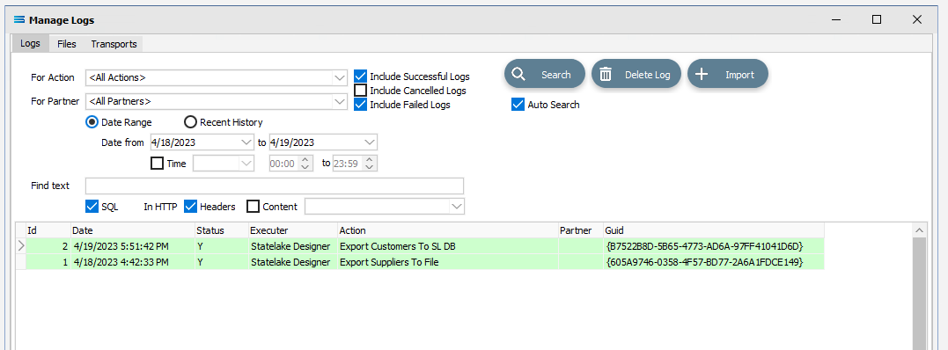Sort by the Date column header
This screenshot has width=948, height=350.
(x=132, y=230)
